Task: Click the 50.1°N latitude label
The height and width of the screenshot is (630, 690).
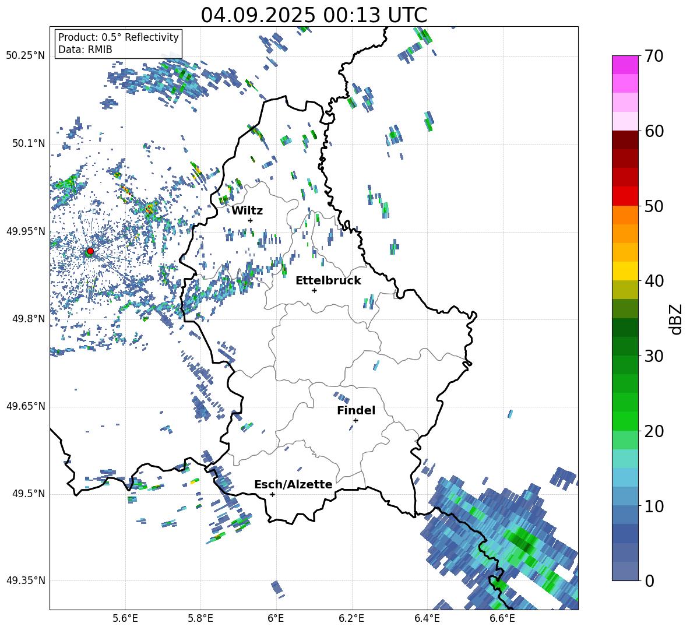Action: tap(28, 143)
